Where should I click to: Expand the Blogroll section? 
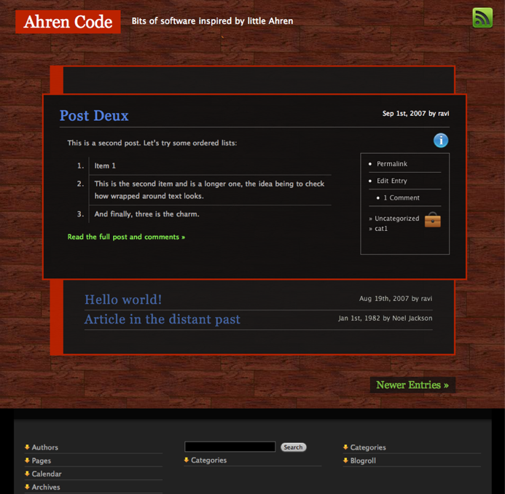click(364, 460)
